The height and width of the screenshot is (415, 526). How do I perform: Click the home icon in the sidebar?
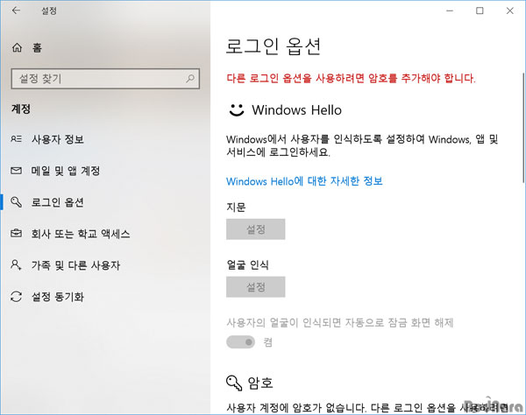click(x=17, y=47)
